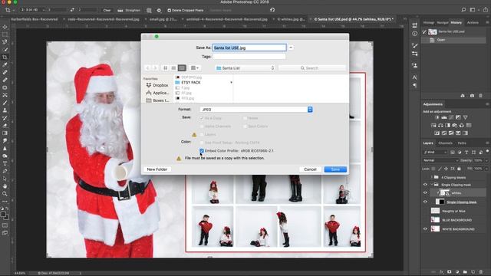Click the reset crop arrow icon
Screen dimensions: 491x276
tap(272, 10)
